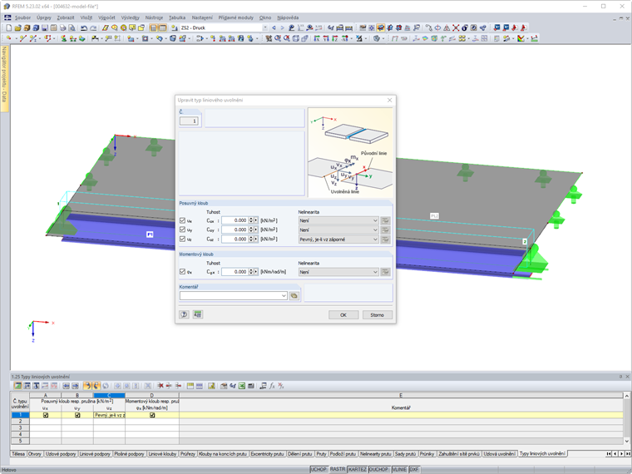Open the Cuz stiffness value arrow menu
632x474 pixels.
[x=256, y=239]
